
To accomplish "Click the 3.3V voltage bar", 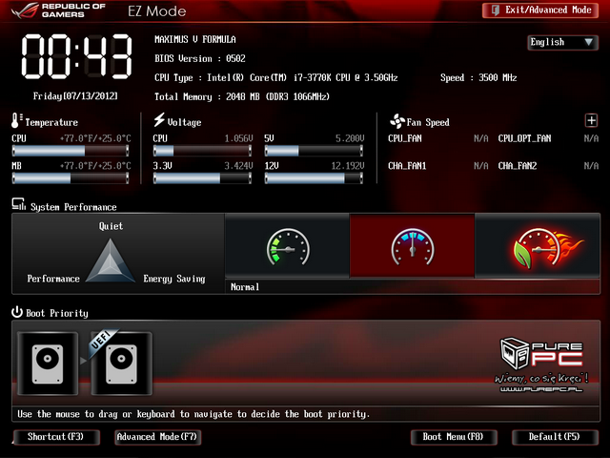I will point(202,178).
